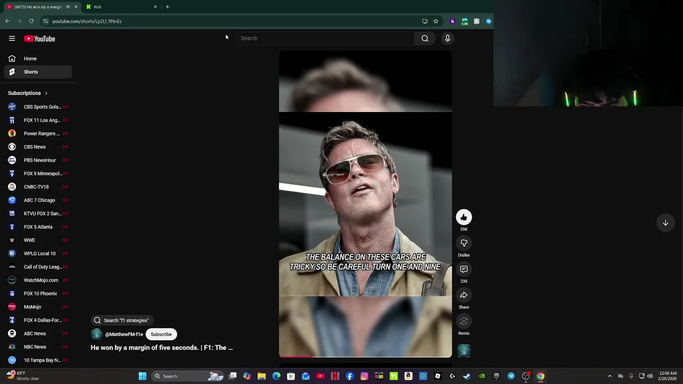The width and height of the screenshot is (683, 384).
Task: Click the Call of Duty League avatar
Action: click(x=12, y=267)
